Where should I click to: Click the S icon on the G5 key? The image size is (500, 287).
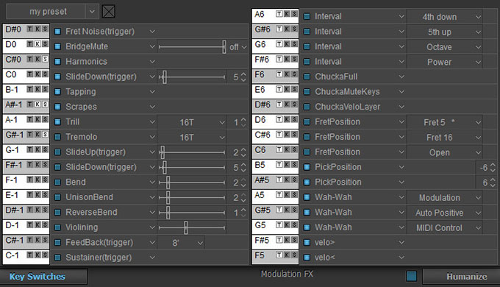[x=294, y=224]
